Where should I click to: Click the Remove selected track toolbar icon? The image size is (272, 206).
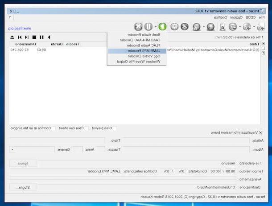tap(232, 27)
